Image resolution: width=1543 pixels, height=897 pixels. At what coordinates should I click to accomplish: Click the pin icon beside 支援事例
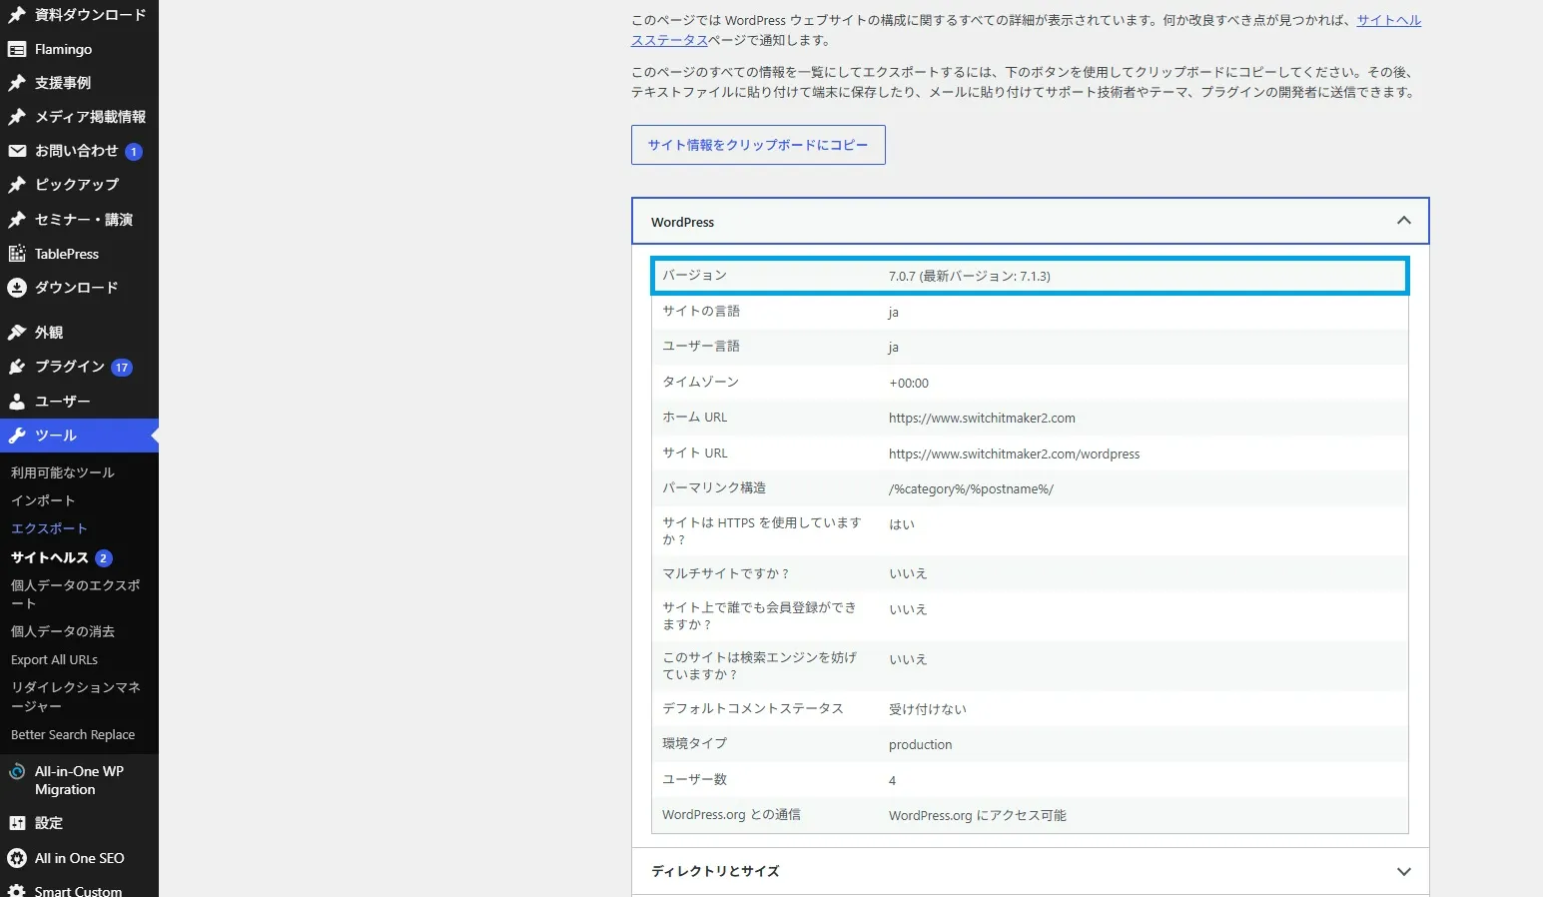(x=17, y=83)
